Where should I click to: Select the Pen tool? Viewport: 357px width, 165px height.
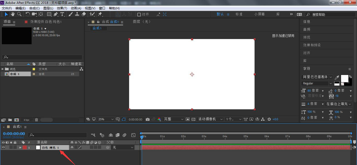pyautogui.click(x=56, y=14)
